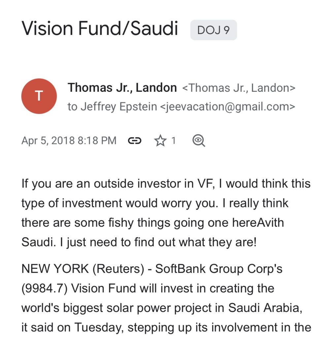
Task: Open the DOJ 9 label badge
Action: point(214,30)
